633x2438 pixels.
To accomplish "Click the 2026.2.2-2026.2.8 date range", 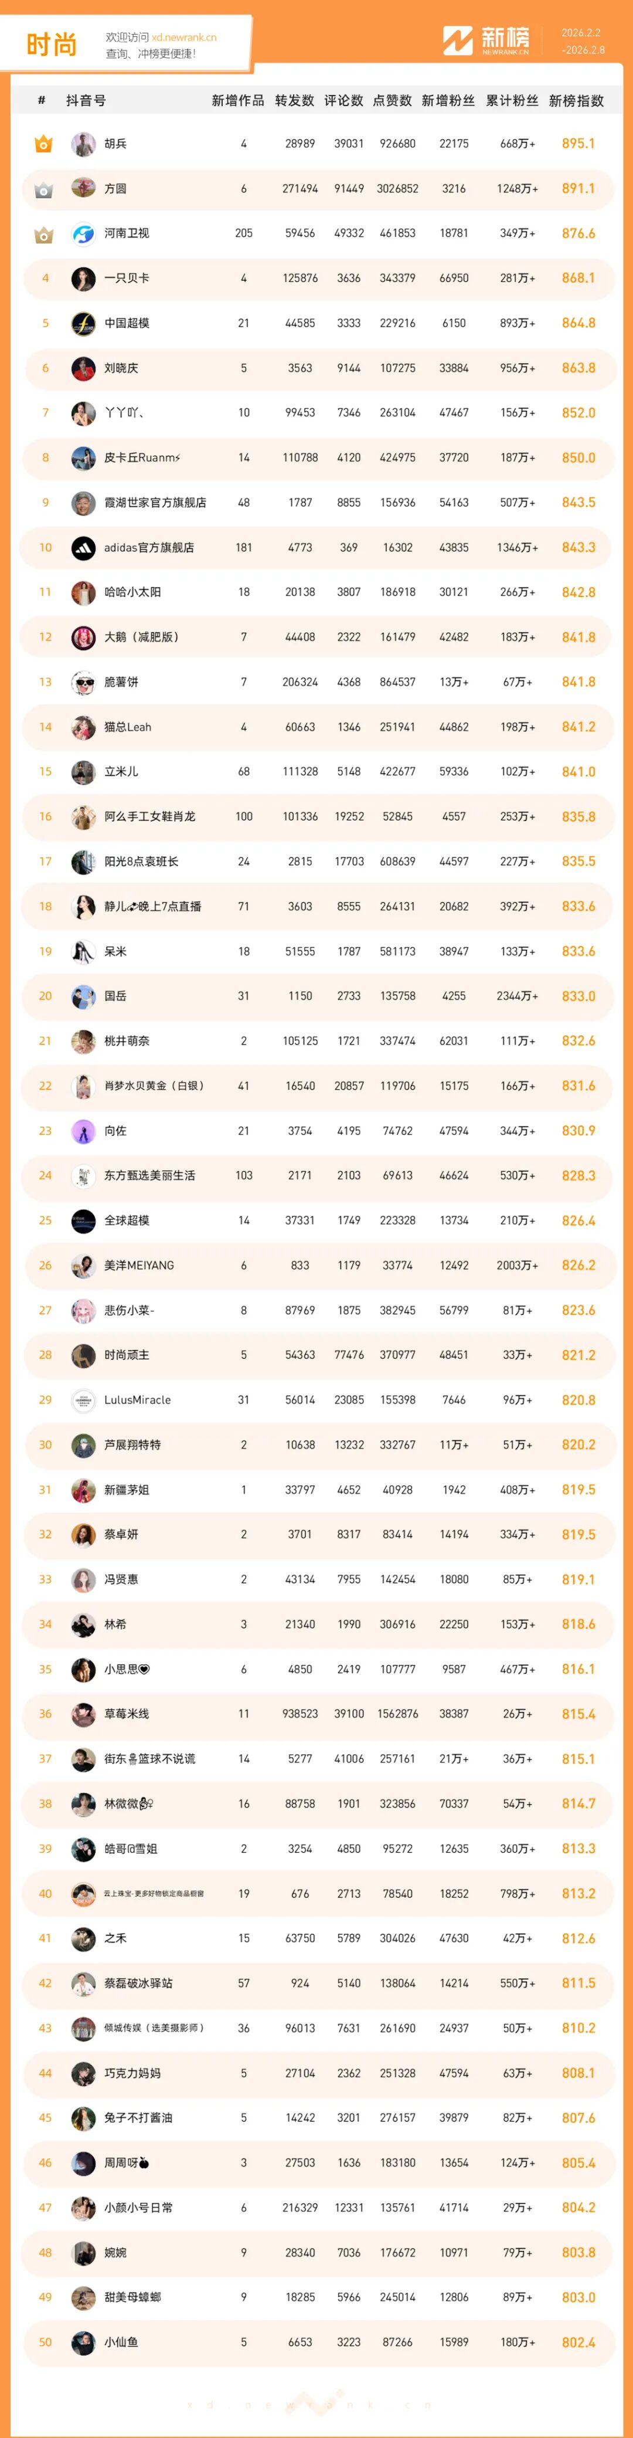I will (x=582, y=40).
